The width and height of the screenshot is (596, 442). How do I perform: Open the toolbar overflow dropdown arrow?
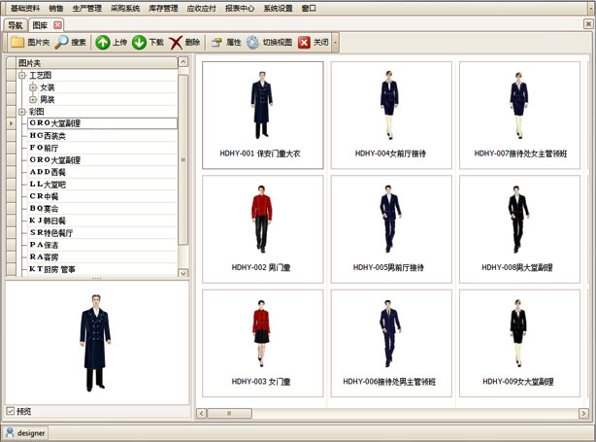point(336,43)
